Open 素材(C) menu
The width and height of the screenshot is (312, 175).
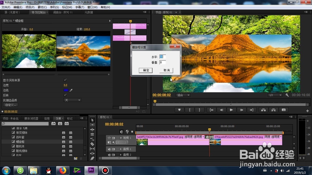[x=42, y=7]
